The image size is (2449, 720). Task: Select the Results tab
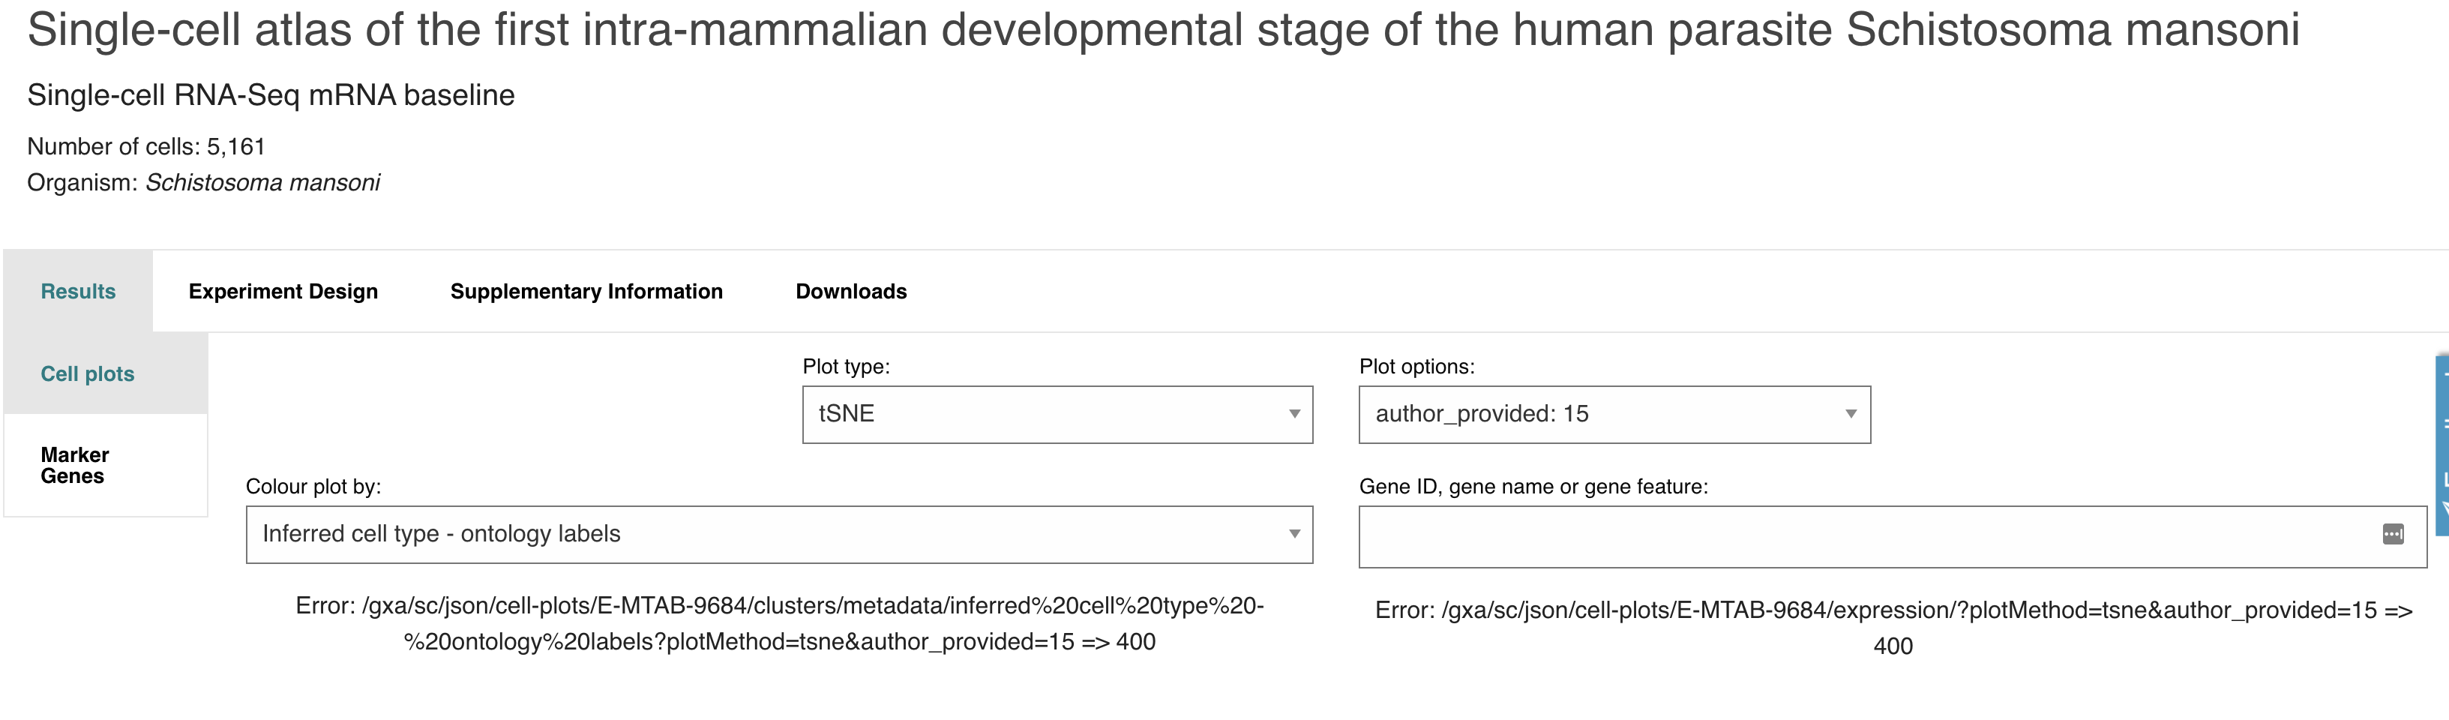click(77, 291)
